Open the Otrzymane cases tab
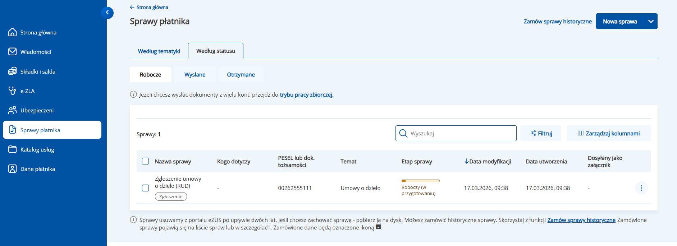 [x=241, y=75]
